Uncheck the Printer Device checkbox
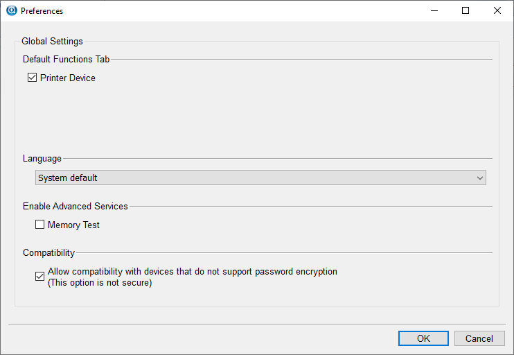This screenshot has height=355, width=514. 32,78
